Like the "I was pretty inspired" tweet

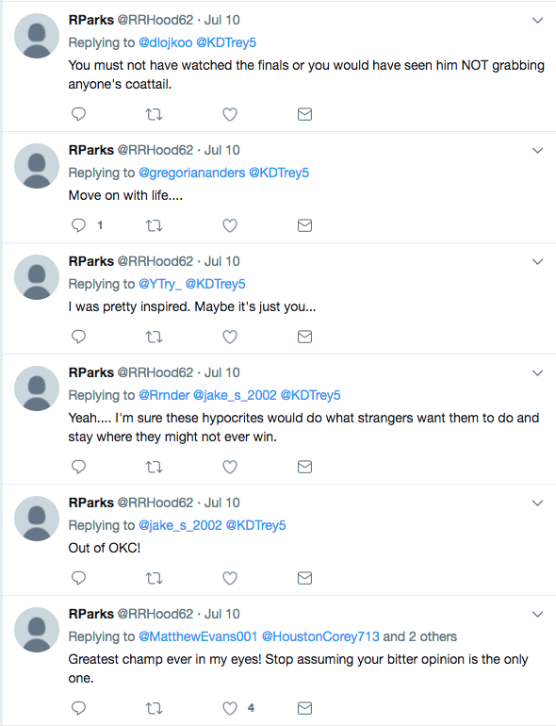(x=230, y=337)
